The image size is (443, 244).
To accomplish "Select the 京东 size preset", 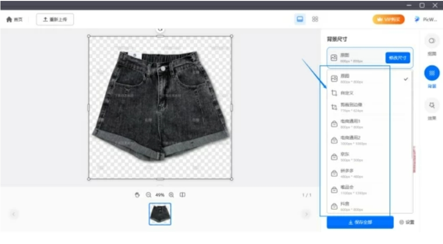I will click(370, 157).
